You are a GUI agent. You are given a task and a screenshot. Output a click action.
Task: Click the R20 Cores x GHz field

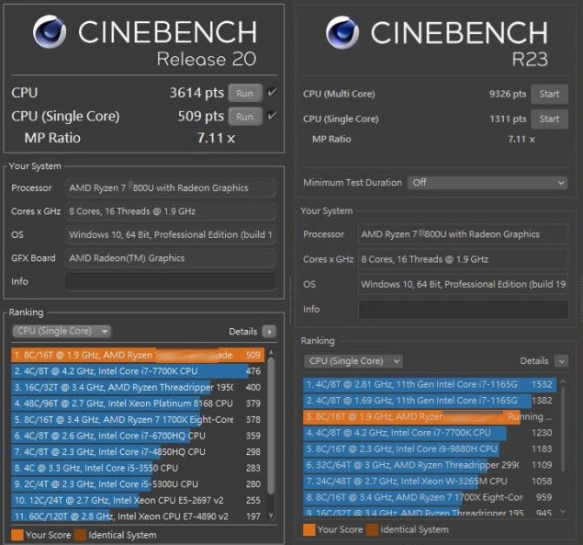170,211
